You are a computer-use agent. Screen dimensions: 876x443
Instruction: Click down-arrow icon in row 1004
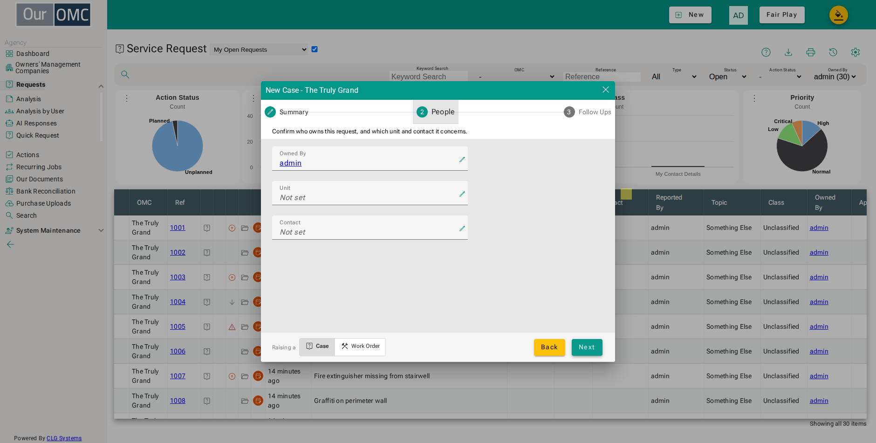tap(232, 302)
